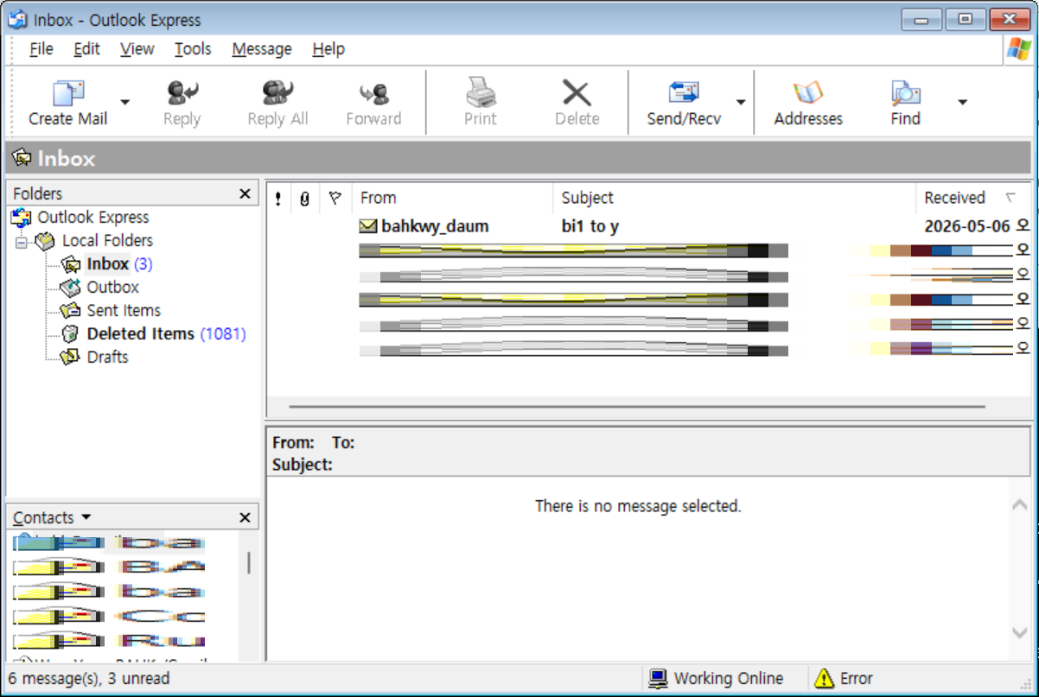
Task: Open the Tools menu
Action: coord(193,49)
